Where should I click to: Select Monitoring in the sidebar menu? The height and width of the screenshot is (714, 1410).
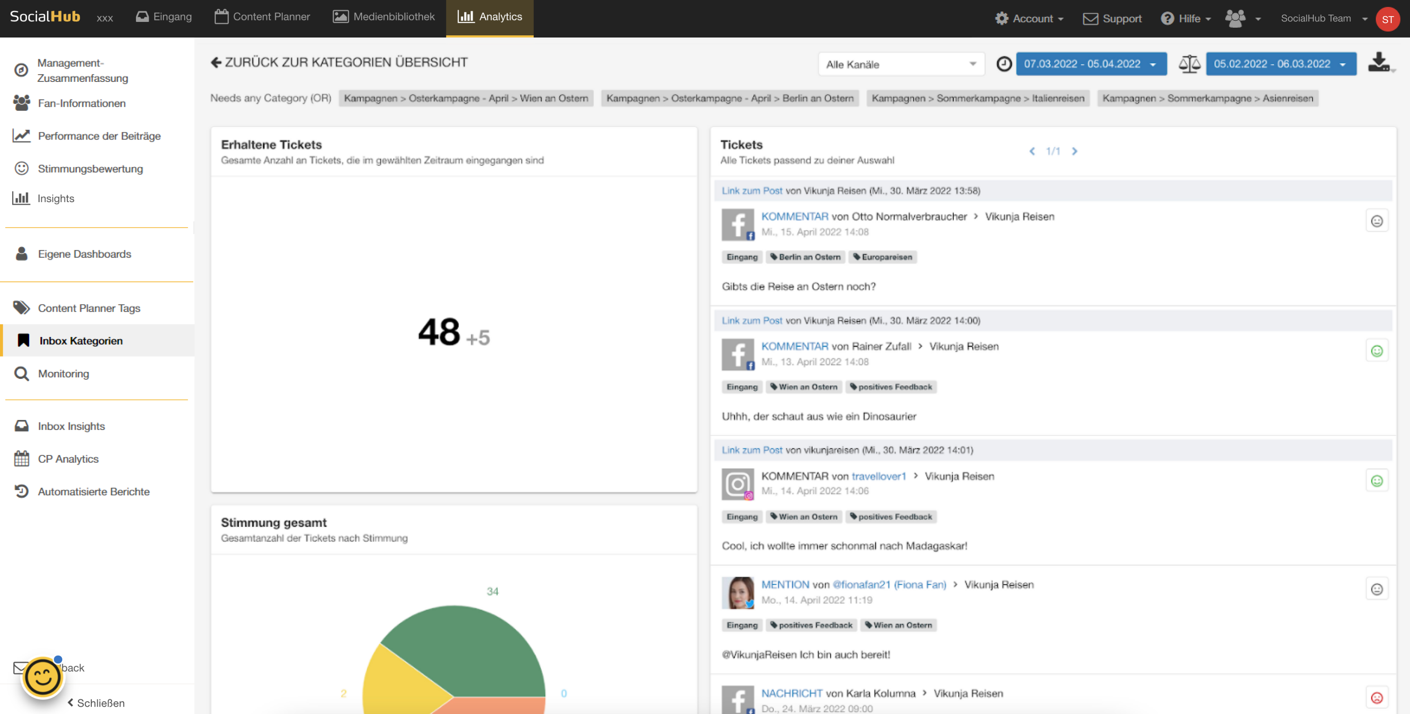point(63,374)
